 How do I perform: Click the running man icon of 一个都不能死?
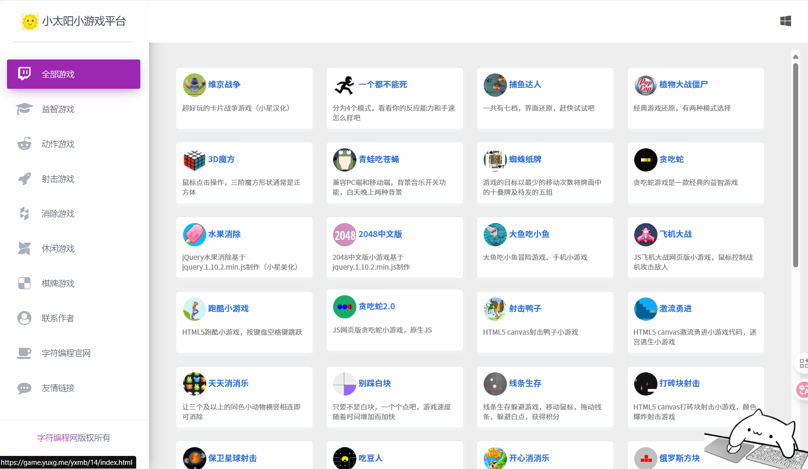tap(345, 85)
